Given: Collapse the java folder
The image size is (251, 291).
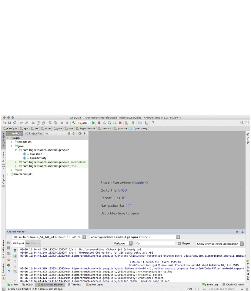Looking at the screenshot, I should coord(12,146).
